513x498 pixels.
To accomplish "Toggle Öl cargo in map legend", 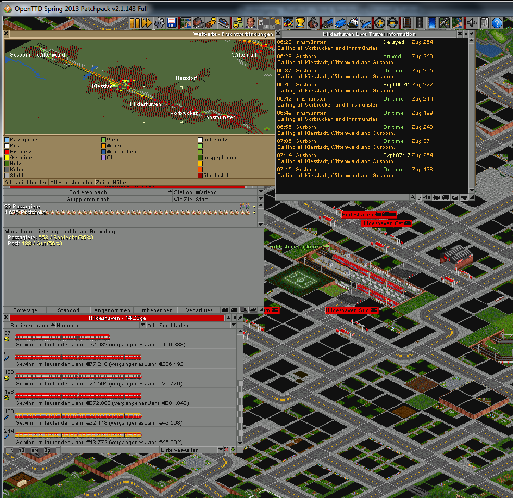I will point(112,158).
